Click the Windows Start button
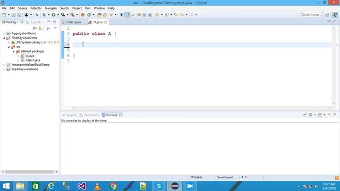340x191 pixels. pyautogui.click(x=6, y=186)
